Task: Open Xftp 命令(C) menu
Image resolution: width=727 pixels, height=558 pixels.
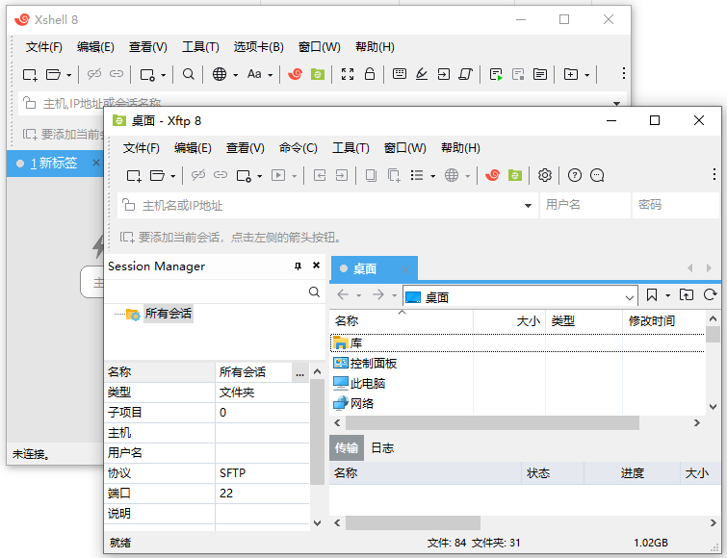Action: 299,148
